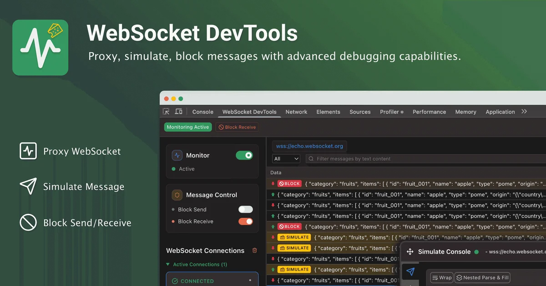Select the Memory tab
The width and height of the screenshot is (546, 286).
coord(465,112)
